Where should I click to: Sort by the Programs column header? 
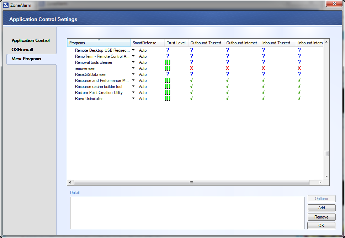tap(99, 43)
